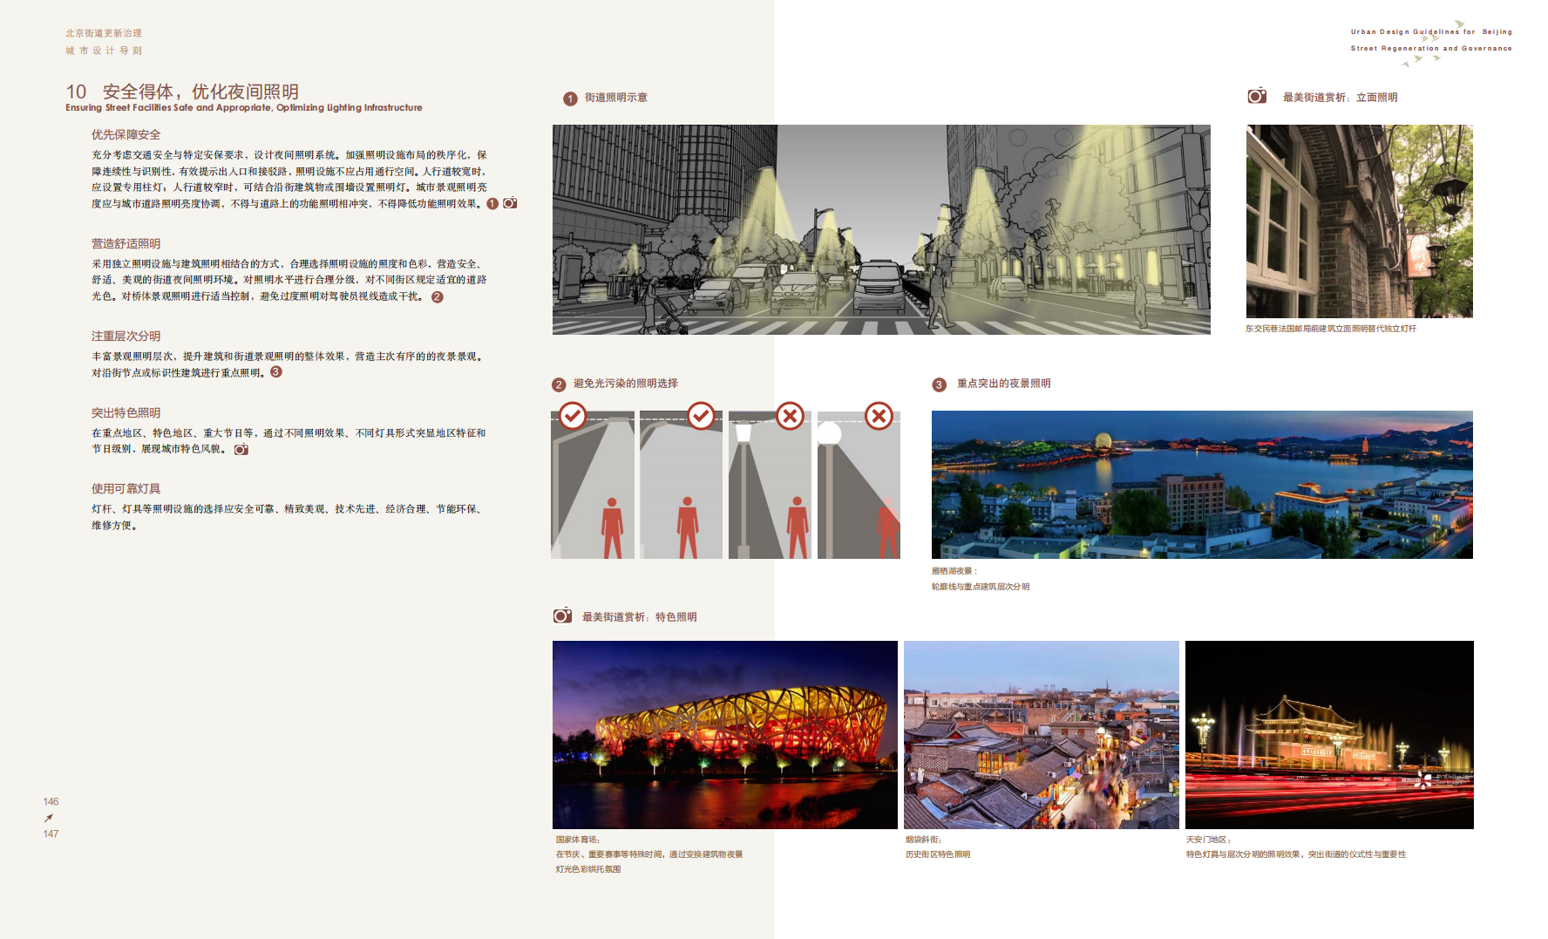Click the 营造舒适照明 section heading

[x=126, y=243]
